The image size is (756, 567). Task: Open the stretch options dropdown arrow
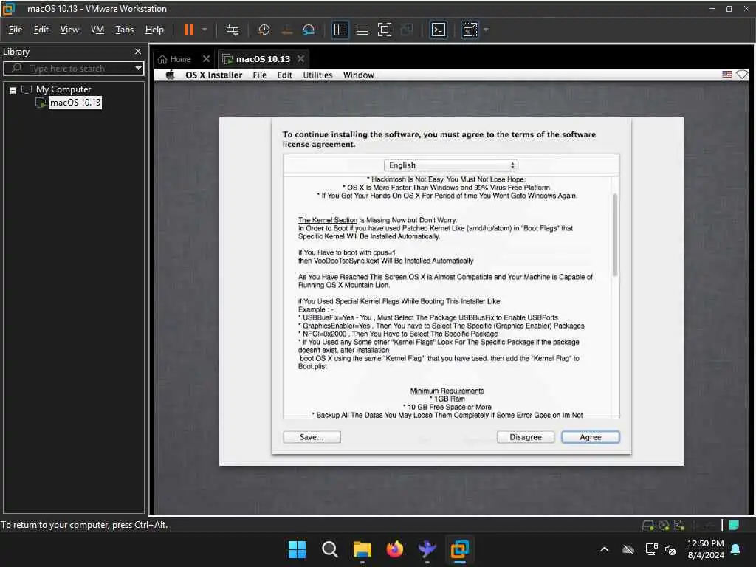[486, 30]
